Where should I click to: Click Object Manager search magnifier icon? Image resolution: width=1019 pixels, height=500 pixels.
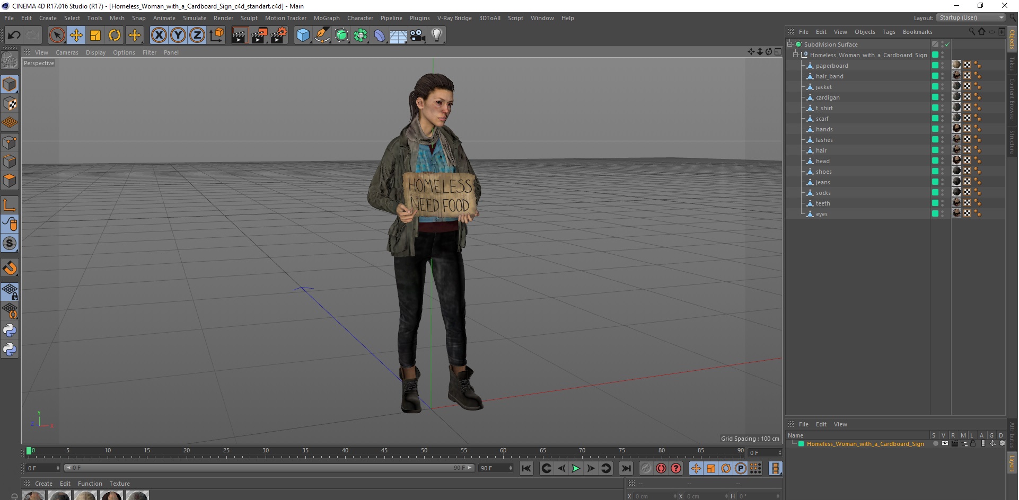pos(972,32)
